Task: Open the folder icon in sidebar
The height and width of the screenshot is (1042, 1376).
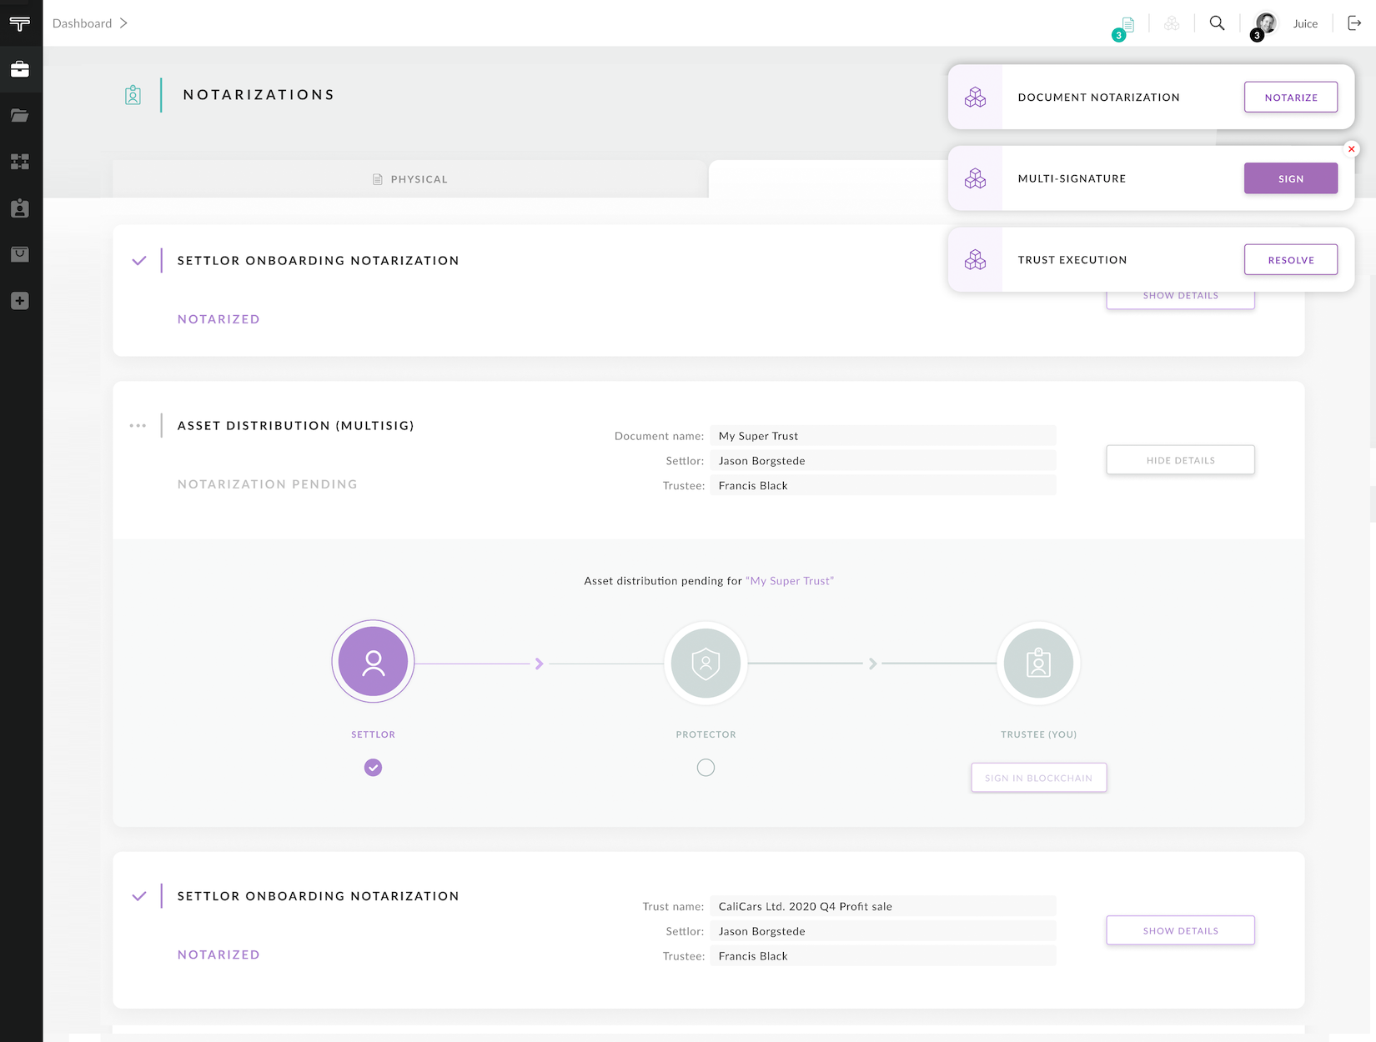Action: pos(20,115)
